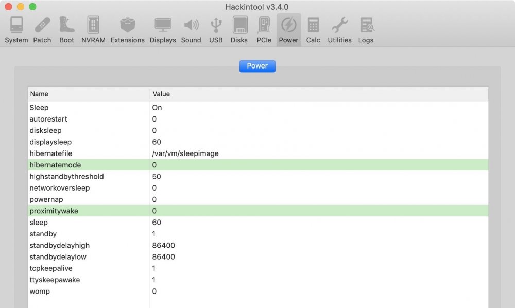Select the womp row
The height and width of the screenshot is (308, 515).
pos(258,291)
